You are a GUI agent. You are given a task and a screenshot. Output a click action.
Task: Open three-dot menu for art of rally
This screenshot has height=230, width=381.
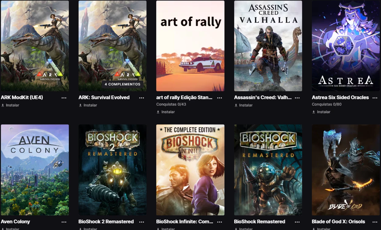coord(220,98)
